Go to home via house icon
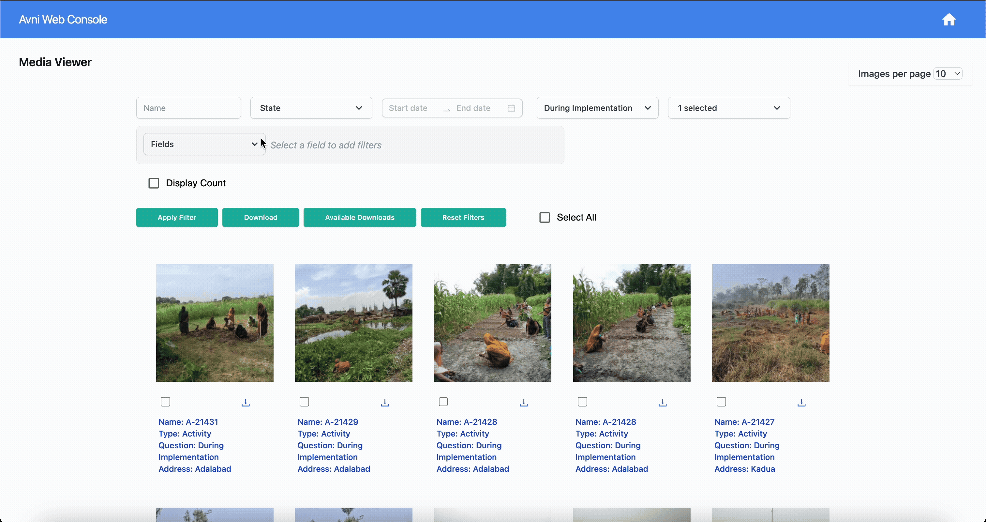986x522 pixels. 949,20
